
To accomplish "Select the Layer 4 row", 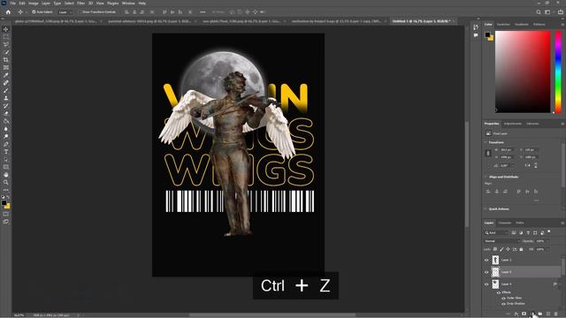I will coord(523,284).
